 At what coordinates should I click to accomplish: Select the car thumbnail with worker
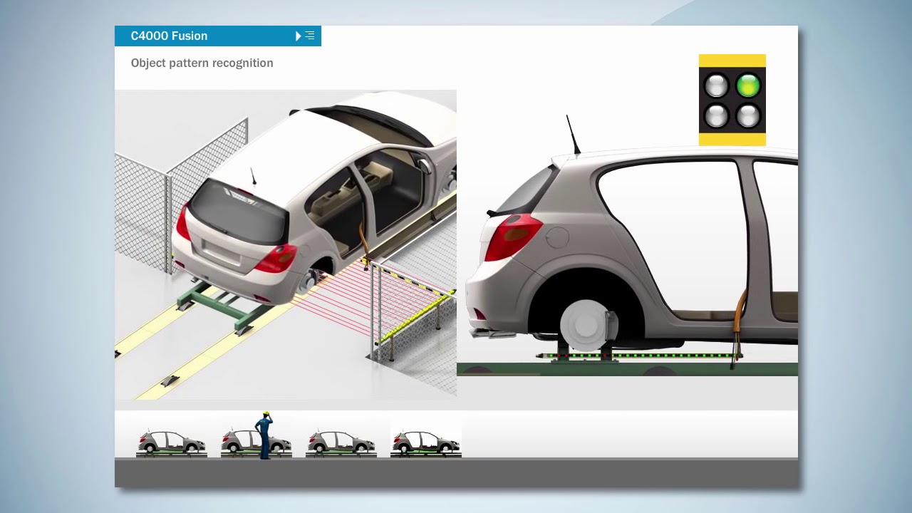click(256, 442)
